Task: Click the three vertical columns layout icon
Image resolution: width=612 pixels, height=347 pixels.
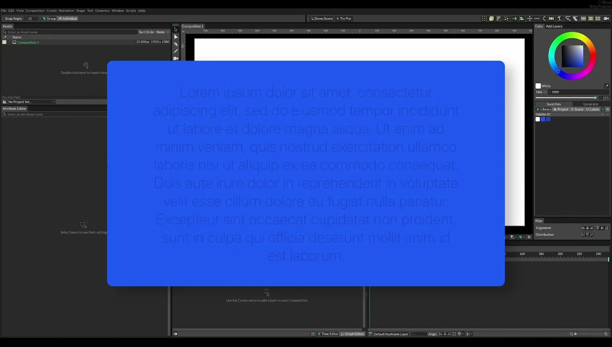Action: tap(583, 18)
